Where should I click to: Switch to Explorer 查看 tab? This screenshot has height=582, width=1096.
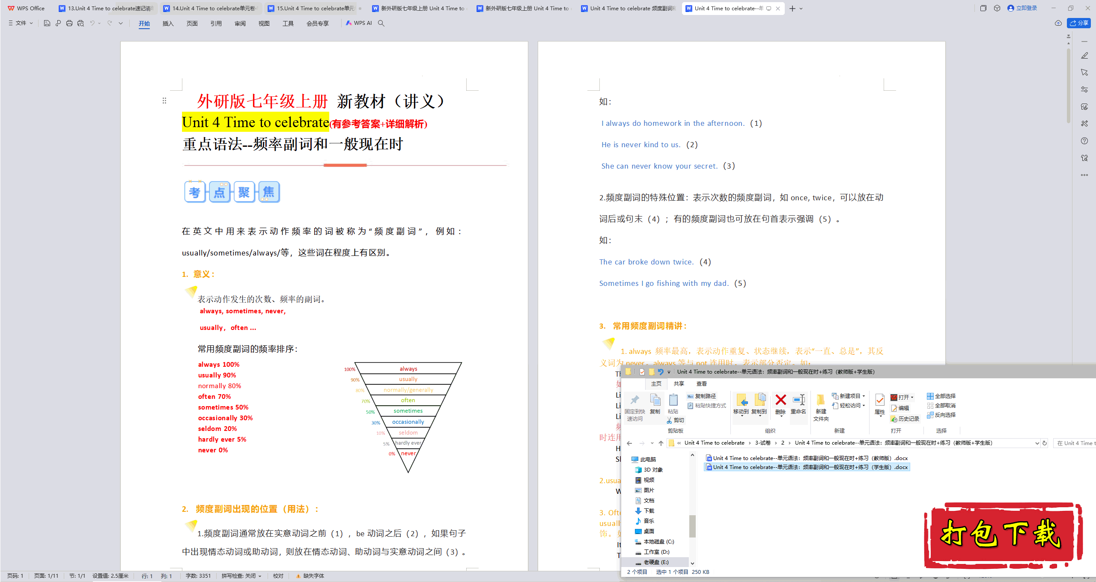(702, 384)
